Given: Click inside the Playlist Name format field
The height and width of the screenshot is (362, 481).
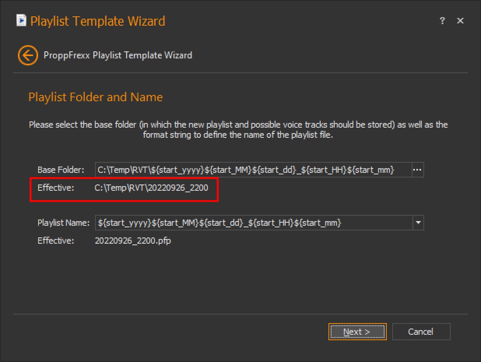Looking at the screenshot, I should 253,223.
